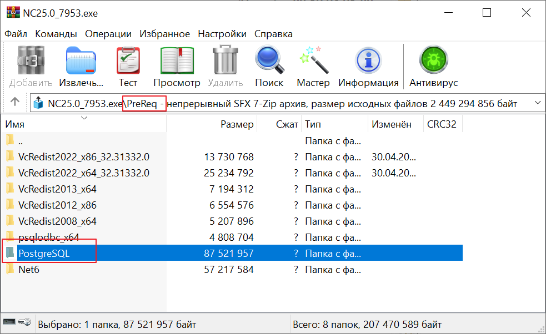Image resolution: width=546 pixels, height=334 pixels.
Task: Click the archive icon in the address bar
Action: [38, 103]
